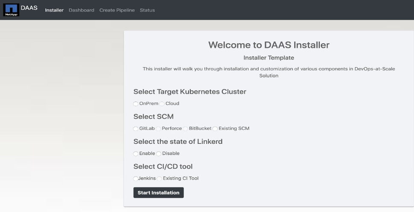Screen dimensions: 414x212
Task: Go to Create Pipeline tab
Action: 117,10
